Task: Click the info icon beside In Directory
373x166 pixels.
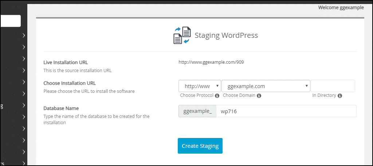Action: [340, 96]
